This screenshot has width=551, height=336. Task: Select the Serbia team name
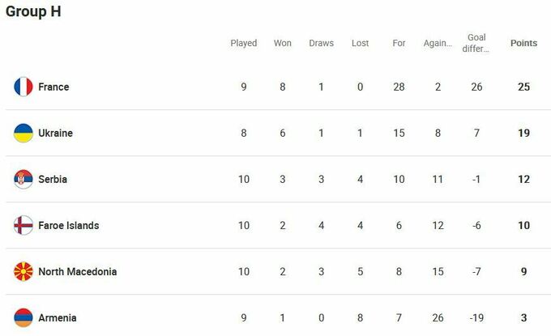coord(53,179)
